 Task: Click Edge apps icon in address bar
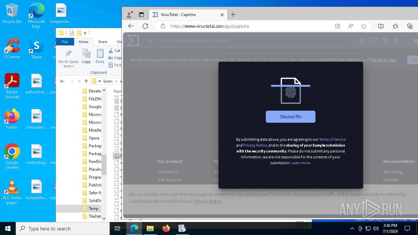[x=338, y=26]
